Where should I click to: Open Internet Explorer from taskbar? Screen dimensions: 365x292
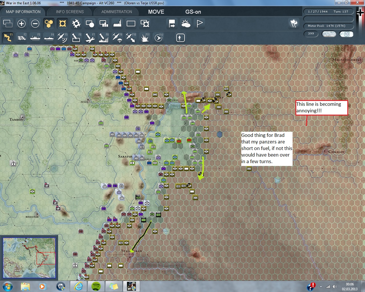[x=78, y=286]
